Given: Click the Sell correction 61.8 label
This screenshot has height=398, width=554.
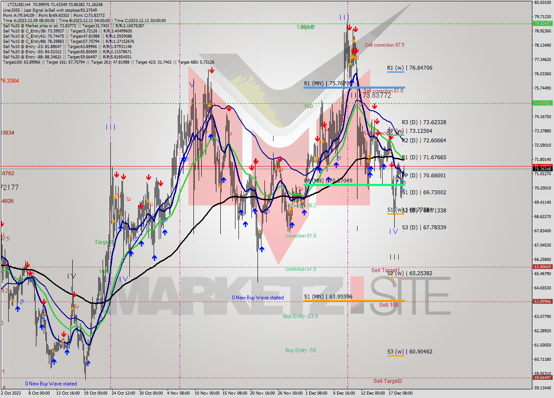Looking at the screenshot, I should click(383, 91).
